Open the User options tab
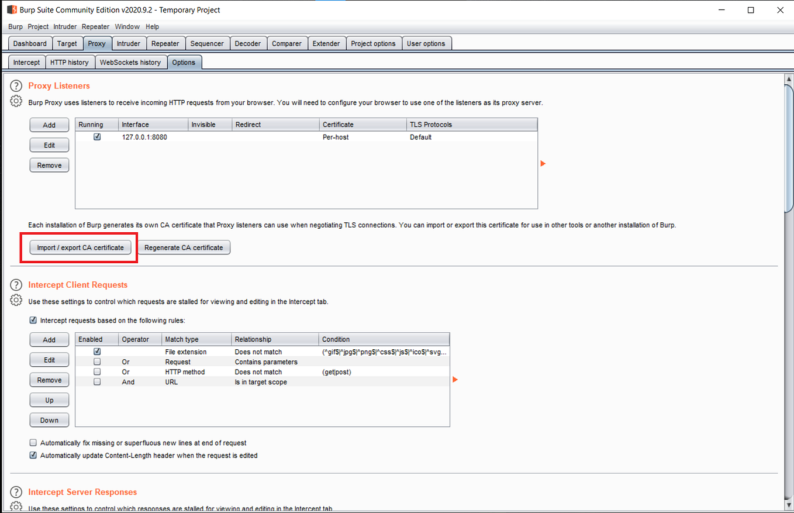 (426, 44)
